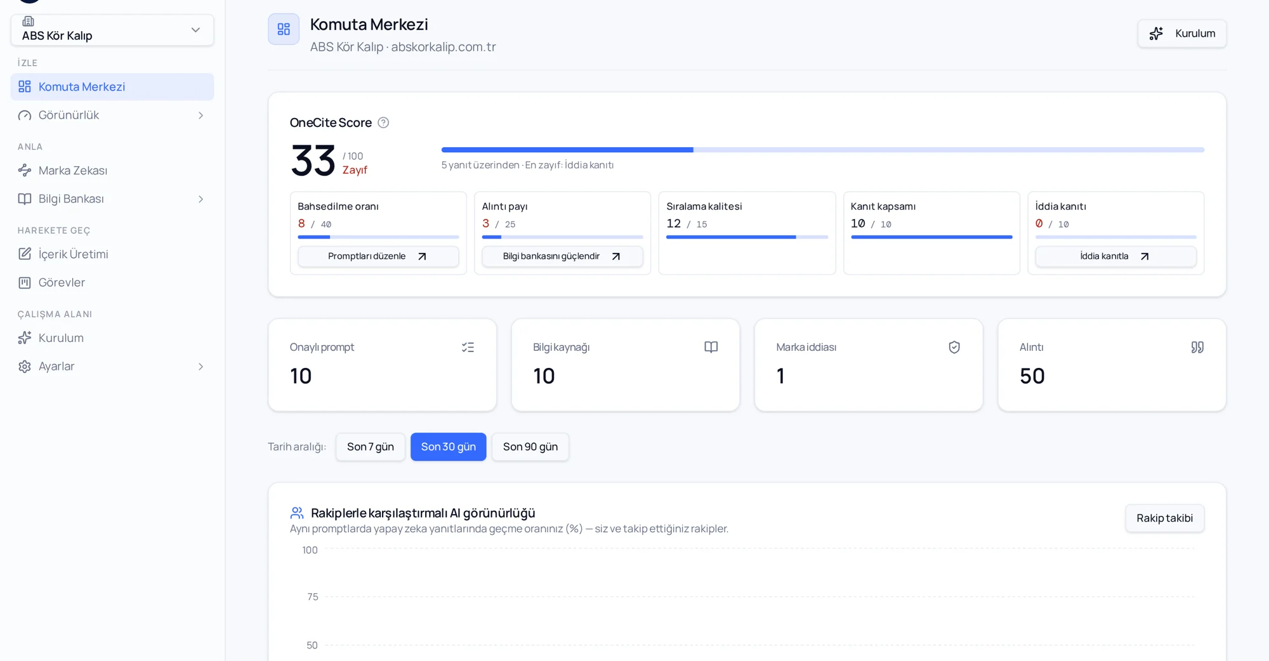Click the building icon above ABS Kör Kalıp
This screenshot has height=661, width=1269.
click(28, 21)
